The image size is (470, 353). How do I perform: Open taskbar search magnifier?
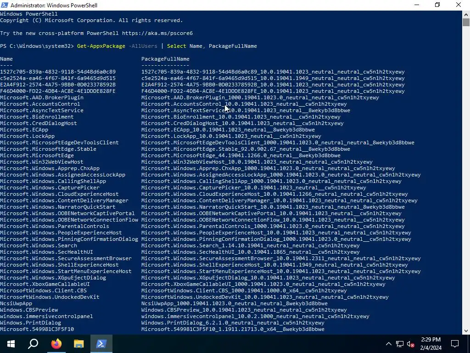point(33,344)
